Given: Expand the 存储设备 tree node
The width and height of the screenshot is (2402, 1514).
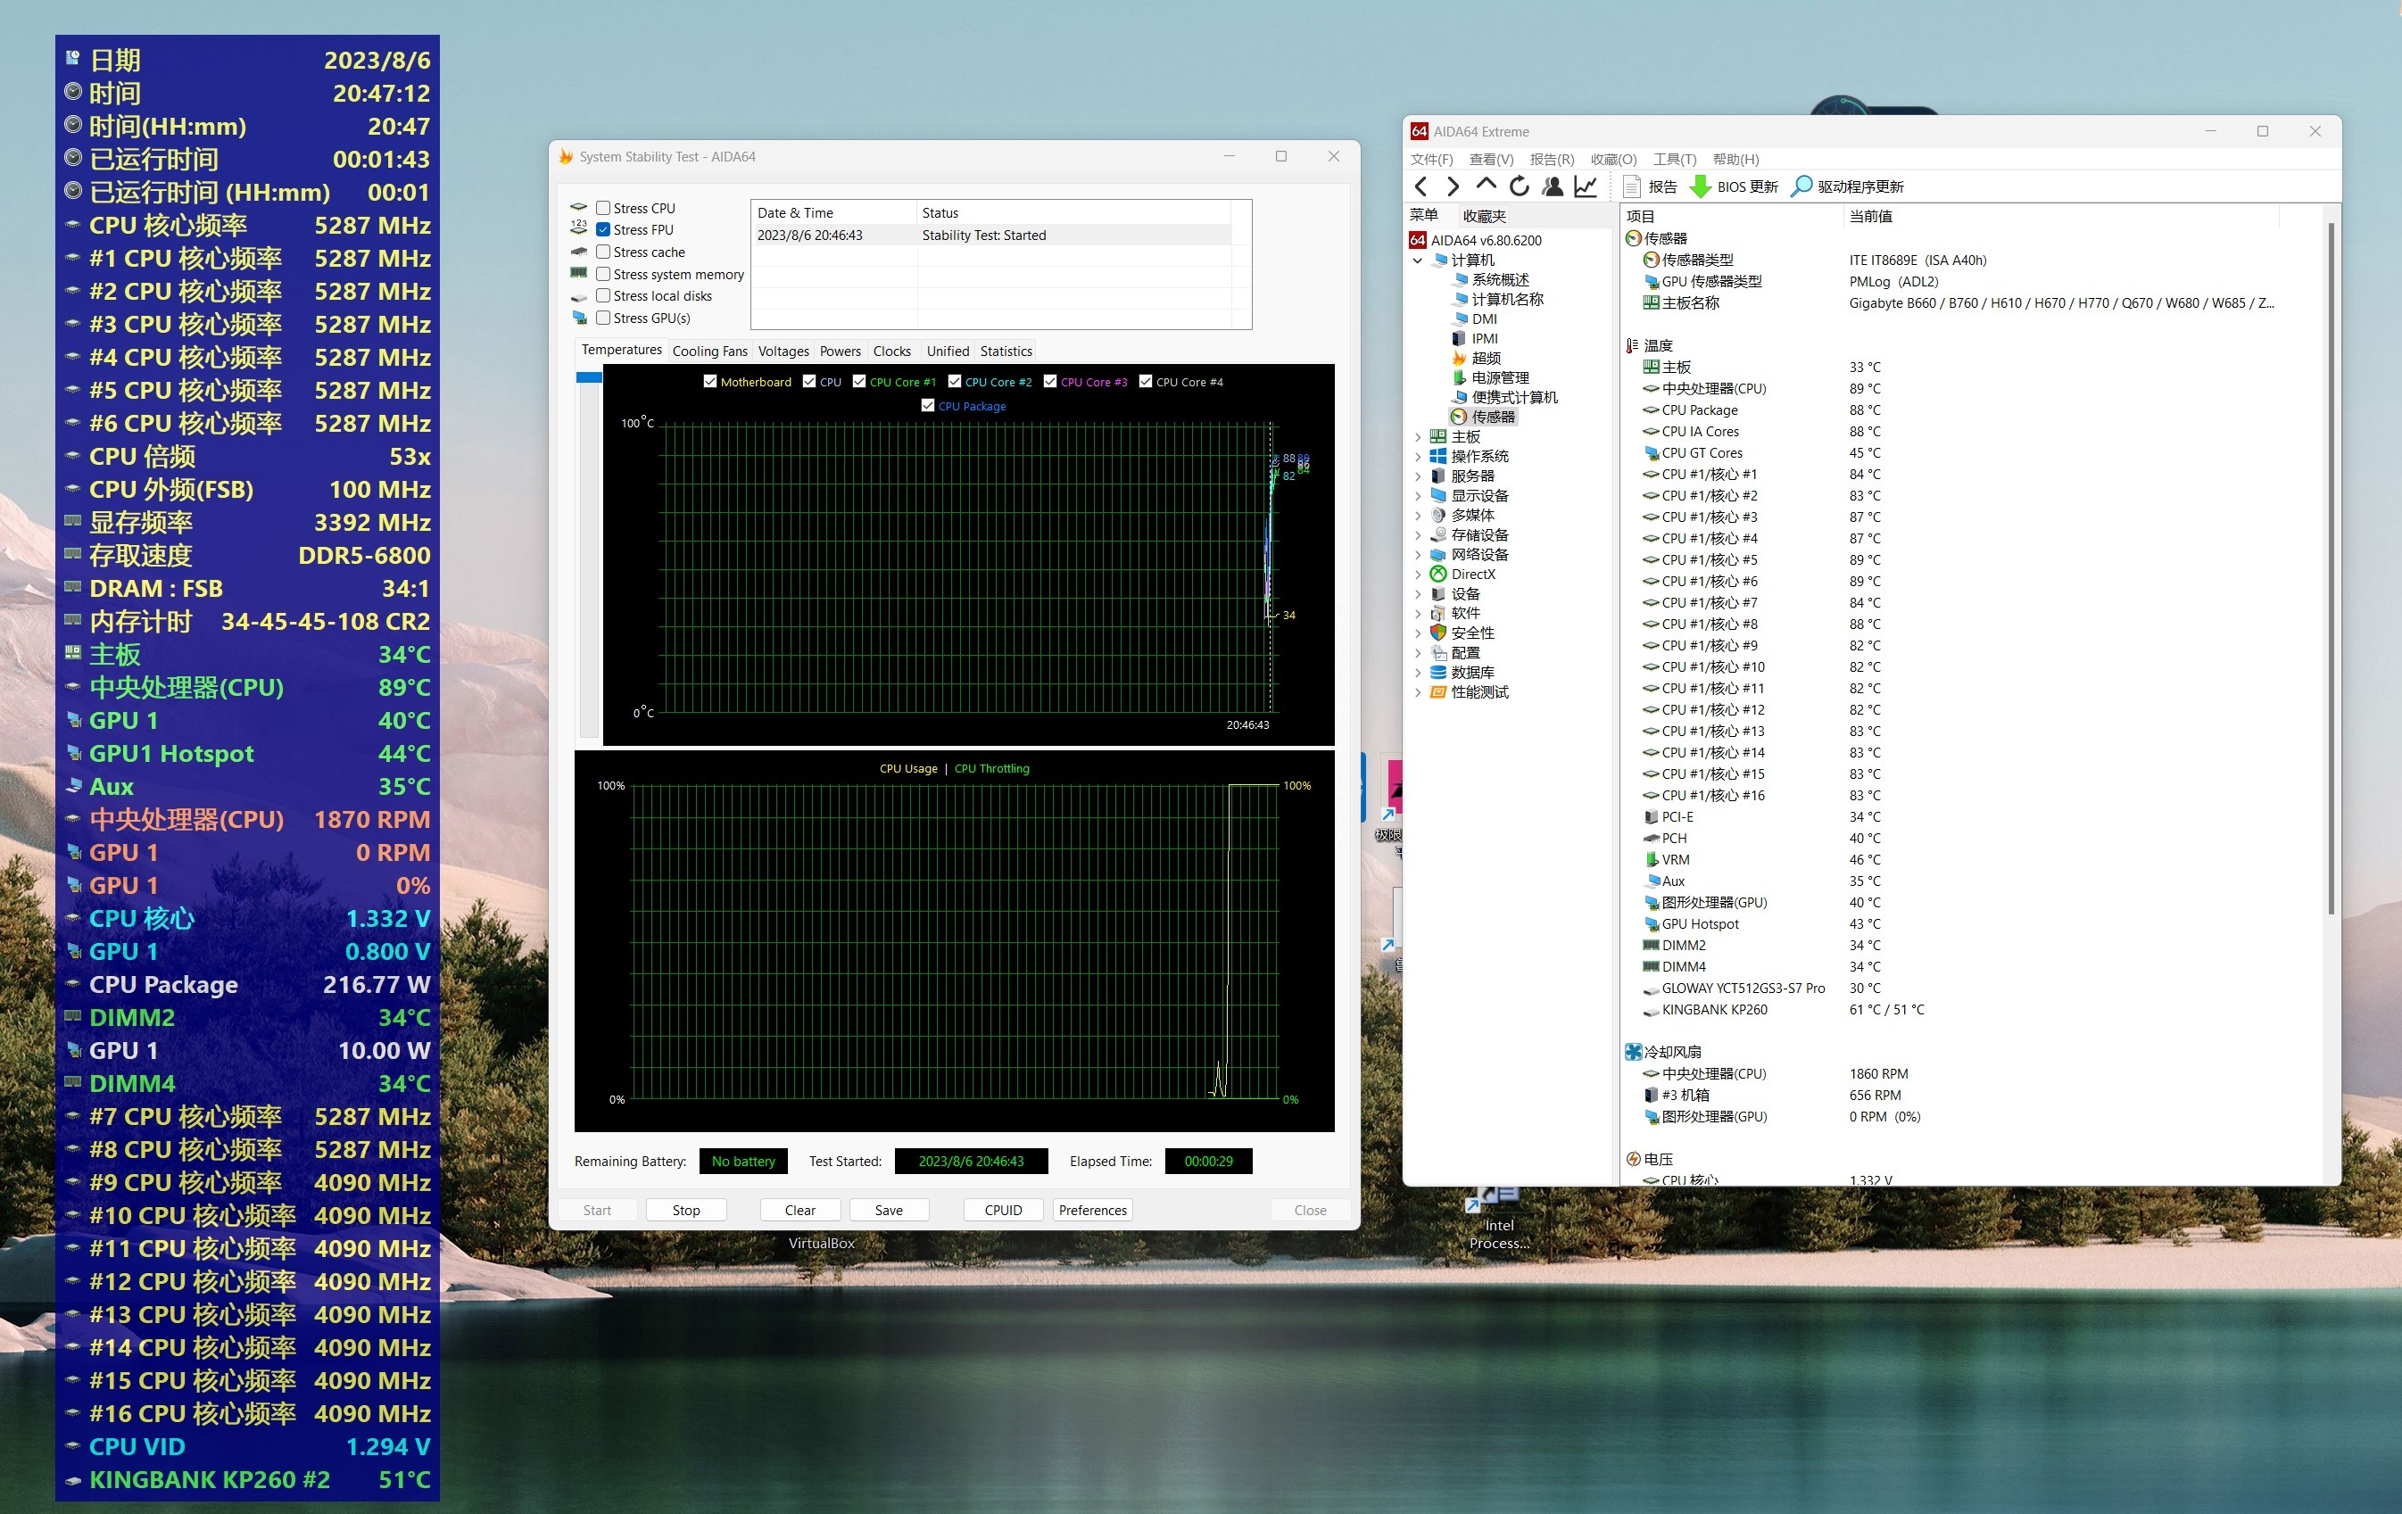Looking at the screenshot, I should [x=1418, y=535].
